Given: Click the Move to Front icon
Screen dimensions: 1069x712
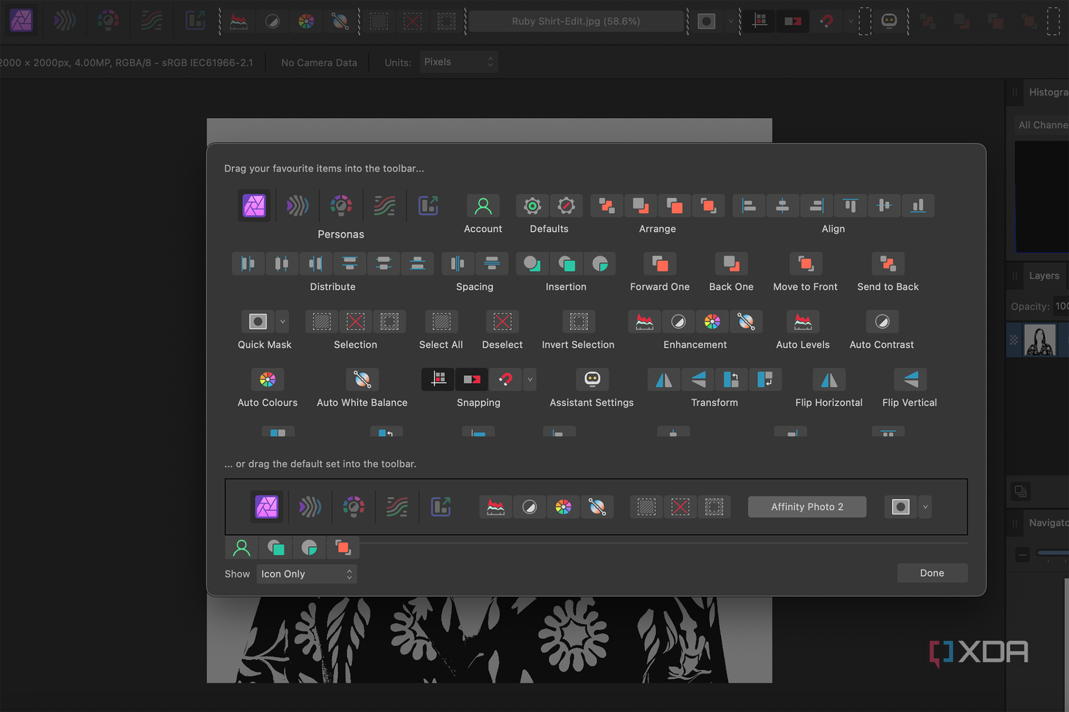Looking at the screenshot, I should point(805,263).
